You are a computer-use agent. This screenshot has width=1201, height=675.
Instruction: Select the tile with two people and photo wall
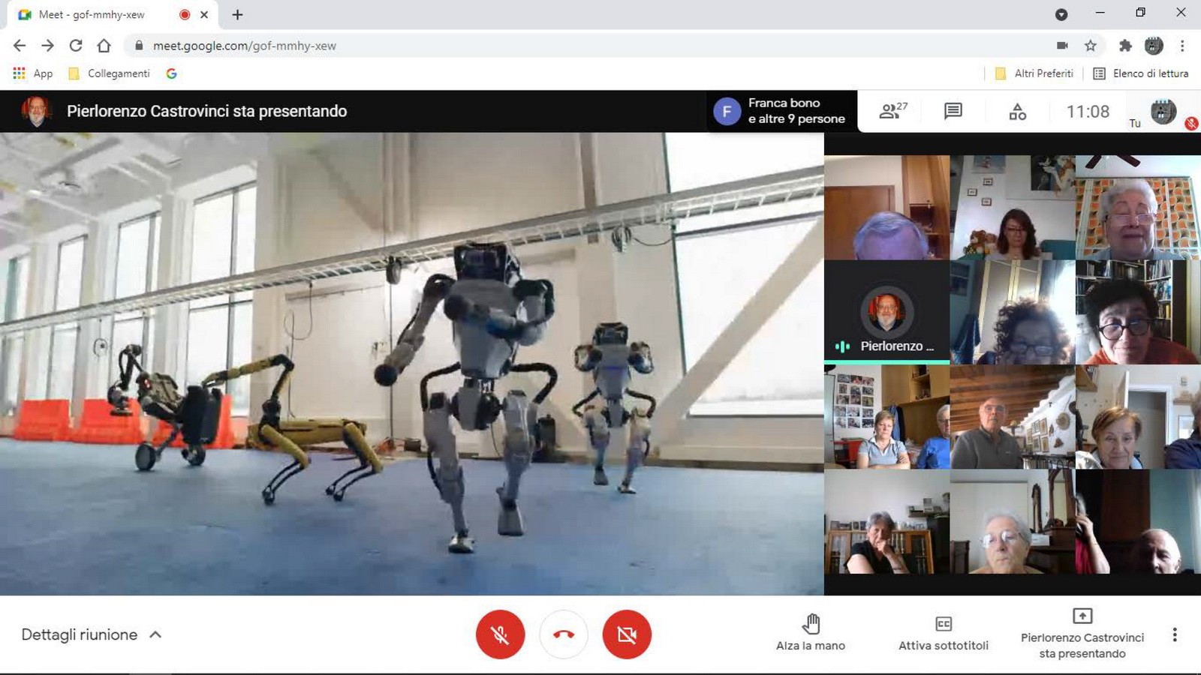click(x=886, y=417)
